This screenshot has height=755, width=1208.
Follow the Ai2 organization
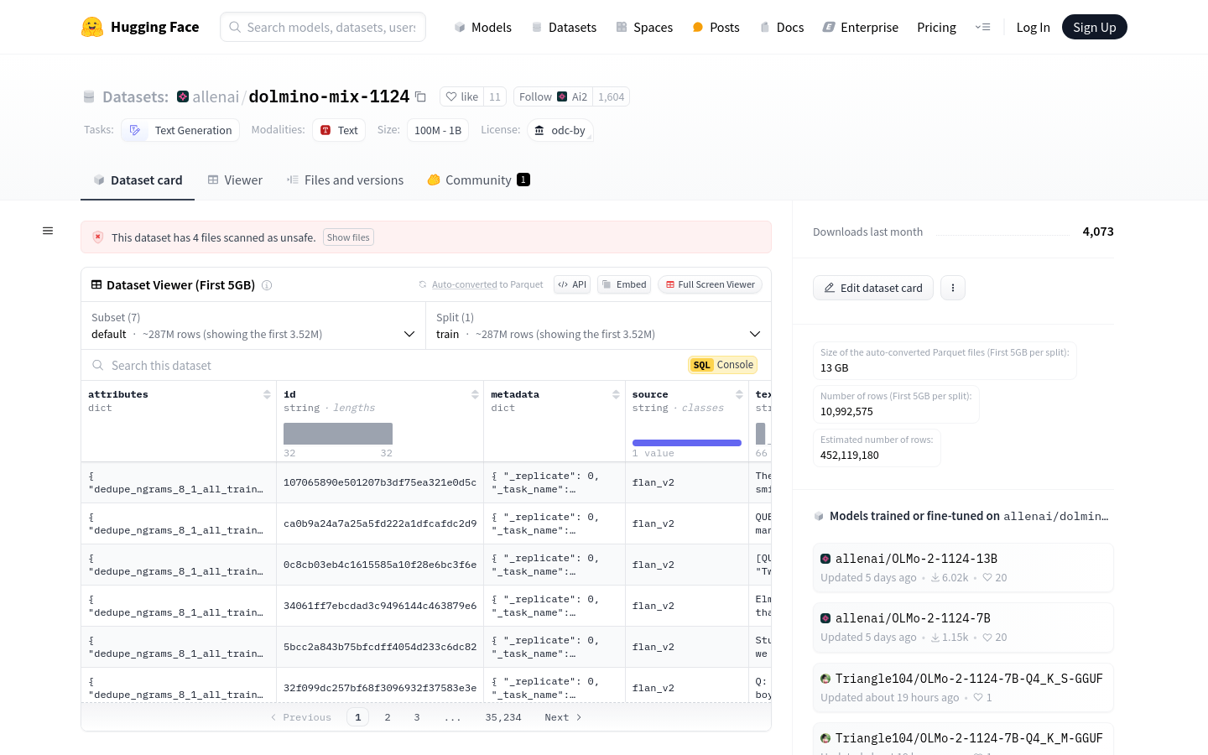(554, 96)
